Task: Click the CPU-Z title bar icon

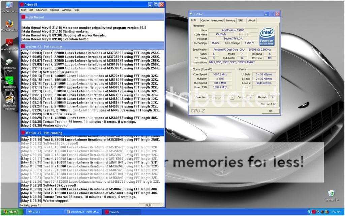Action: [191, 14]
